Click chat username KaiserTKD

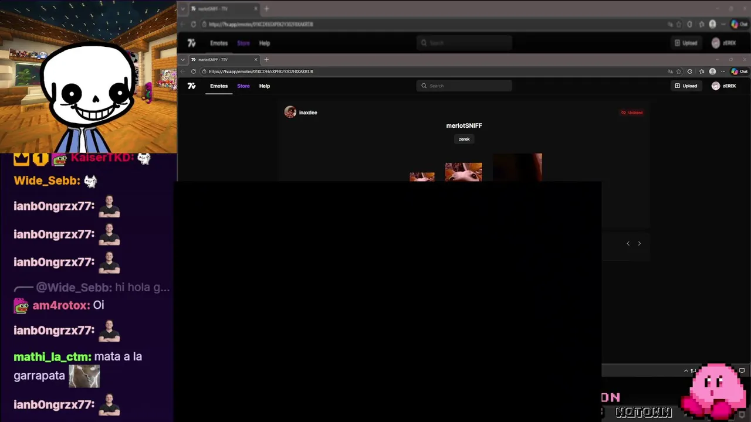tap(103, 158)
